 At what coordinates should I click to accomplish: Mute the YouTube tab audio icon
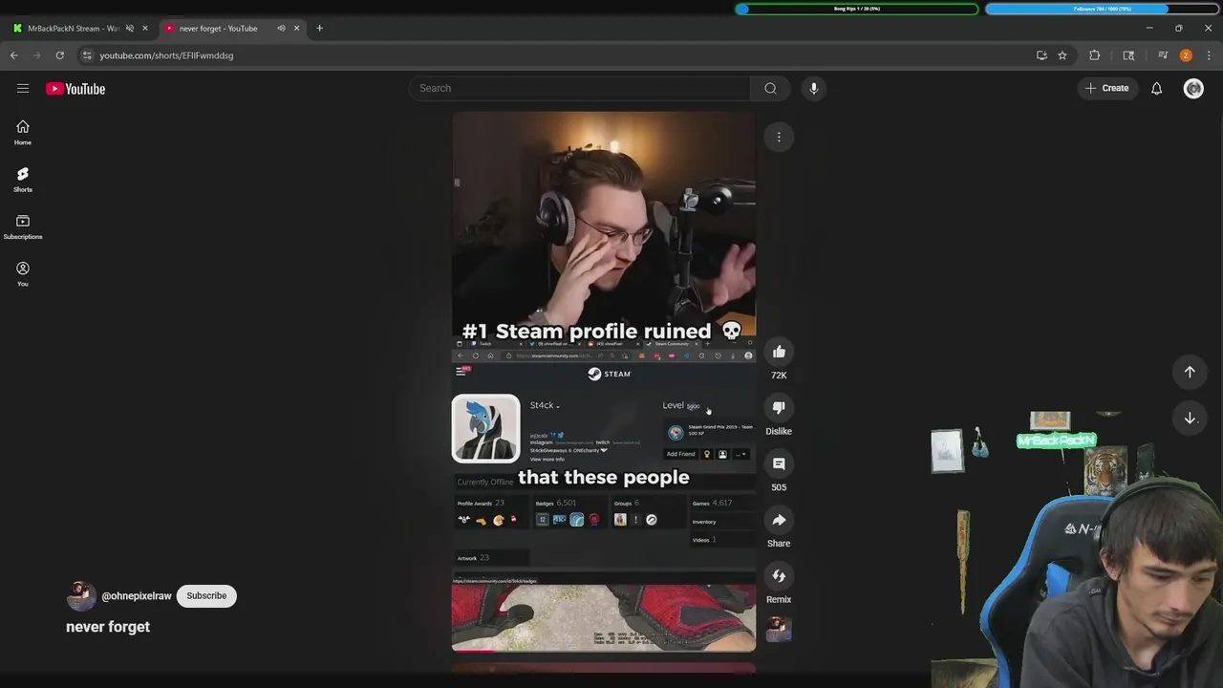tap(281, 28)
